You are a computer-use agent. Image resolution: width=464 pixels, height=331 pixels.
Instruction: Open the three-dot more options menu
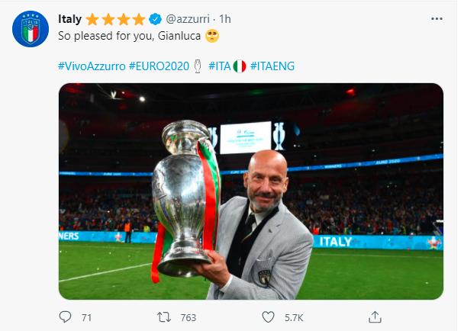[436, 18]
